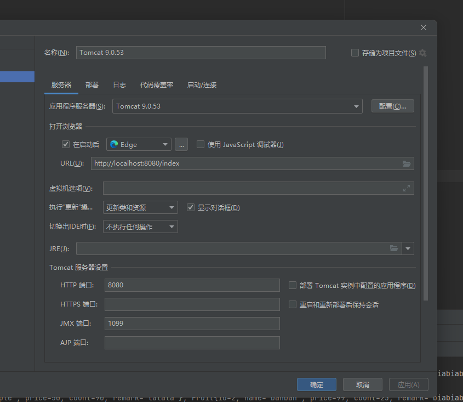This screenshot has height=402, width=463.
Task: Enable 部署 Tomcat 实例中配置的应用程序 checkbox
Action: click(x=293, y=285)
